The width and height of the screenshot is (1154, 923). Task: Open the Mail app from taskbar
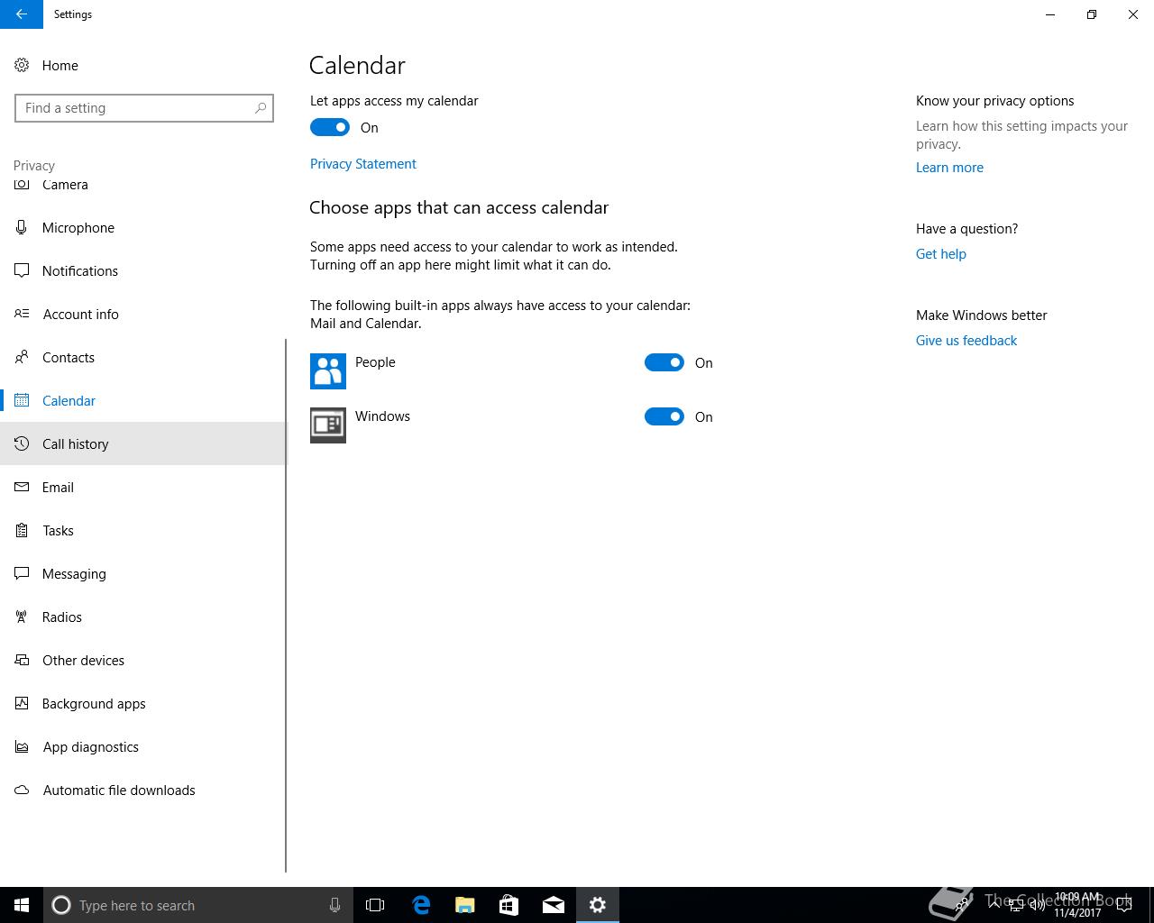point(554,905)
